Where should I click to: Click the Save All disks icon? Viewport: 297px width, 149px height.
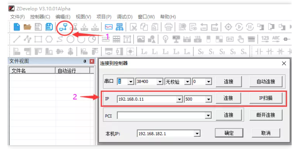[49, 27]
